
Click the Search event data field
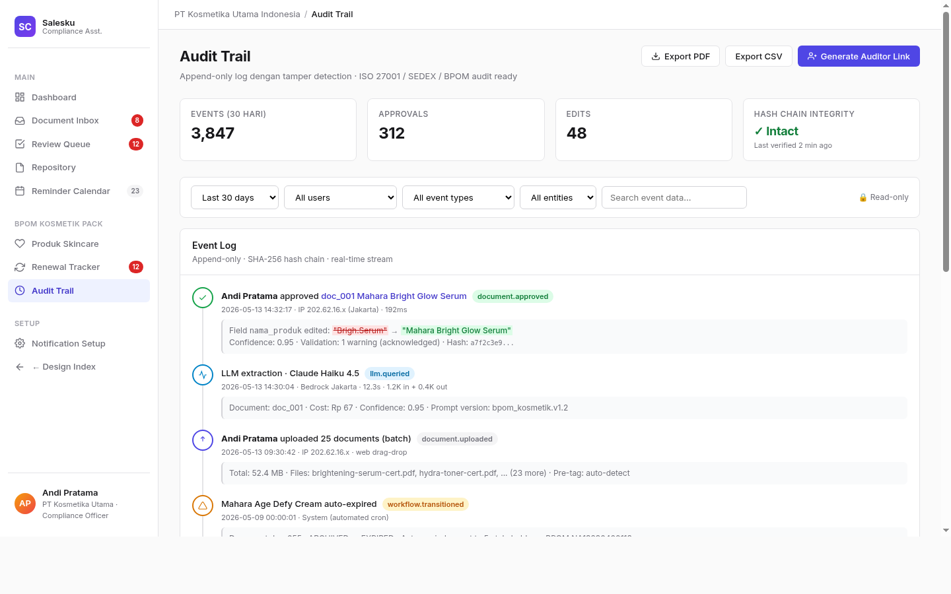point(674,197)
